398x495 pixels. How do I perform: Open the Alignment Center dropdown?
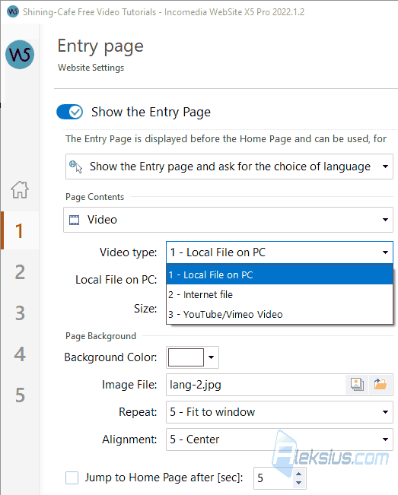pyautogui.click(x=279, y=439)
